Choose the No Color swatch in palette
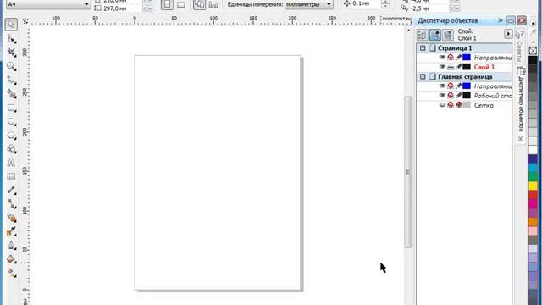The height and width of the screenshot is (305, 542). (533, 51)
